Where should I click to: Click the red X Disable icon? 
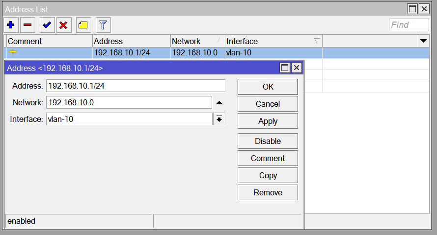(63, 25)
